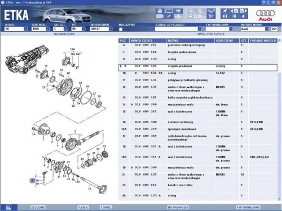Expand the NR RYSUNKU dropdown 409-57
The width and height of the screenshot is (282, 211).
102,29
